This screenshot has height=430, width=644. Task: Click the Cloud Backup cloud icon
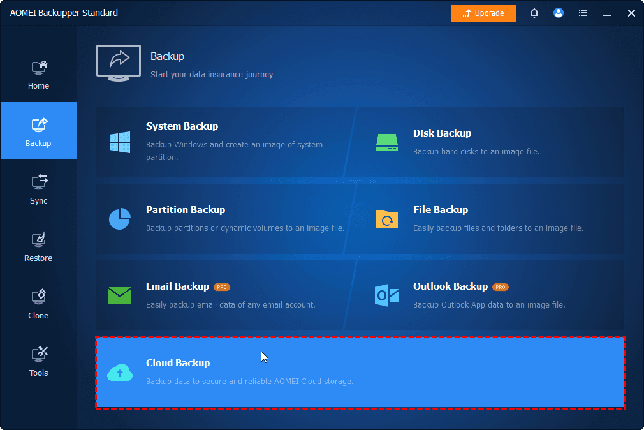[120, 373]
